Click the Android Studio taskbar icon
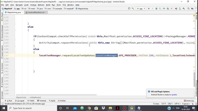Screen dimensions: 198x111 click(x=132, y=108)
